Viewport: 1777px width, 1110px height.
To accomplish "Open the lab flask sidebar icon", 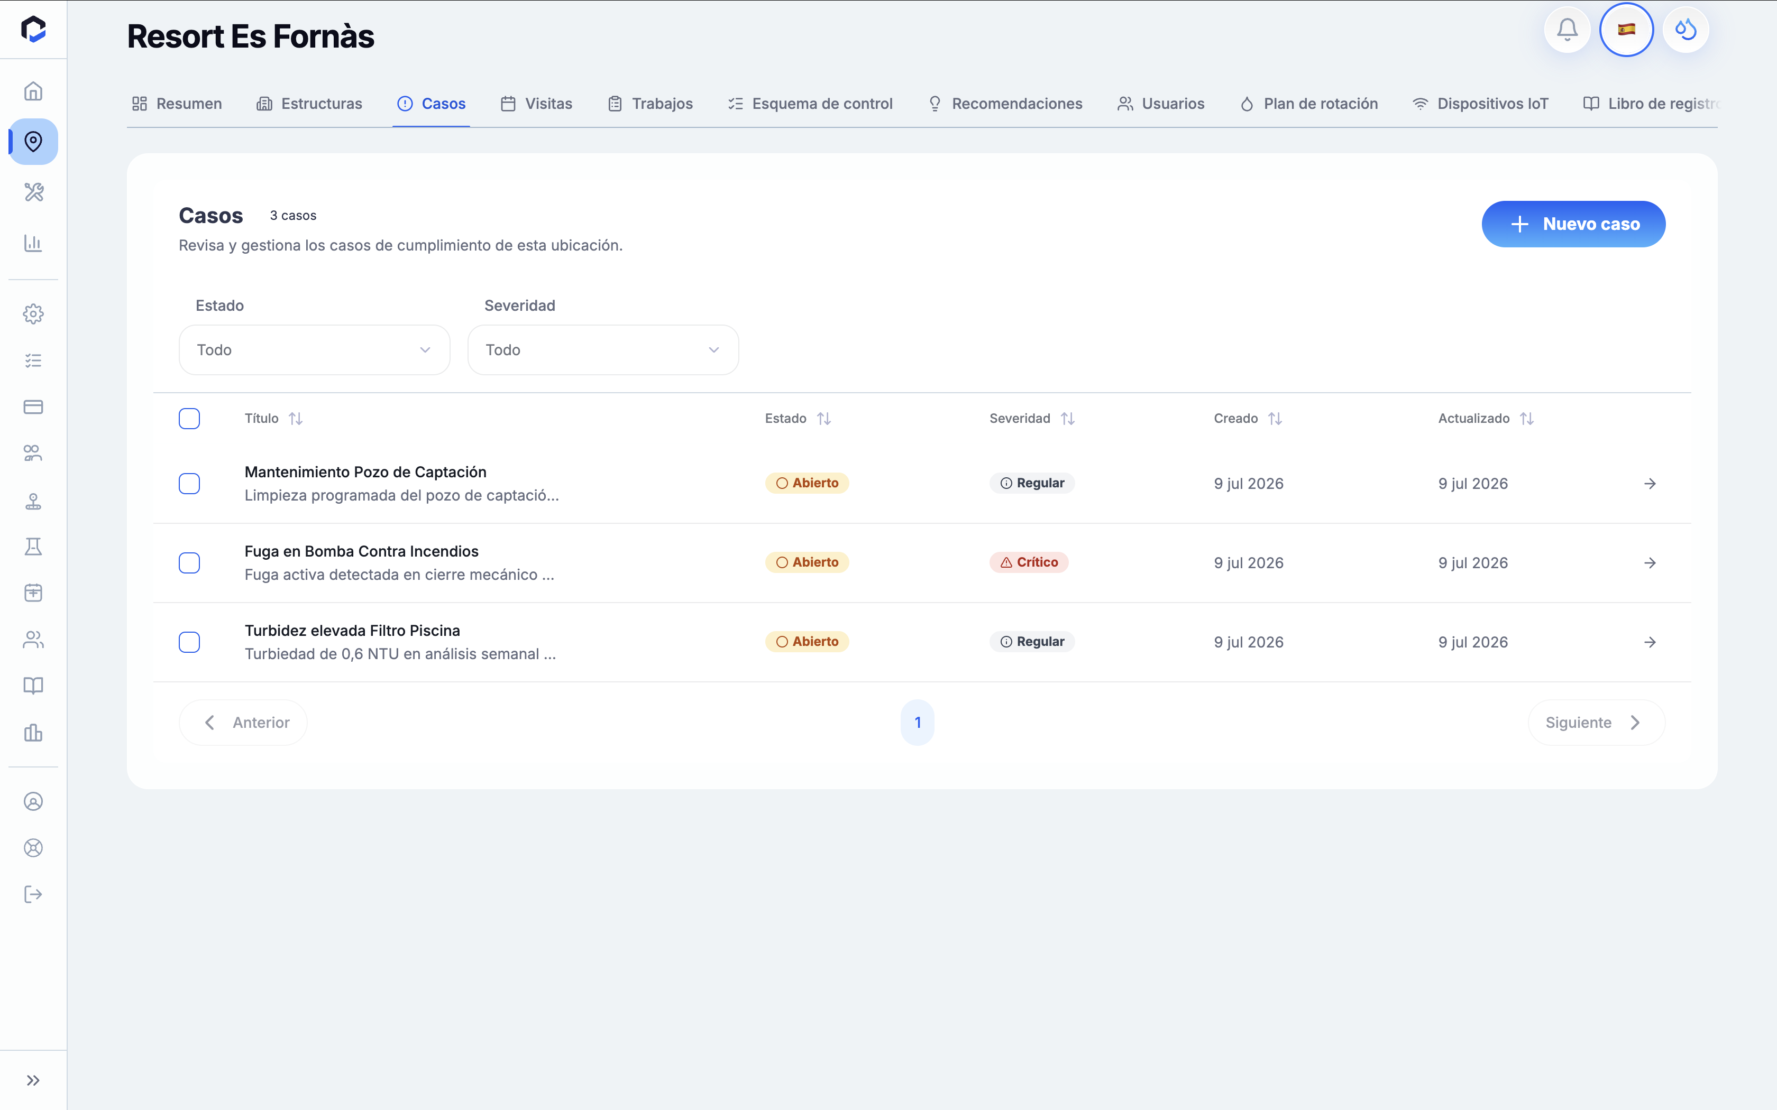I will (33, 547).
